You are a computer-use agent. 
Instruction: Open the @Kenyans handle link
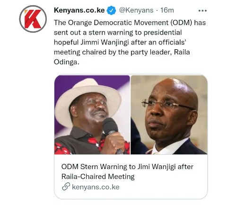pyautogui.click(x=136, y=10)
